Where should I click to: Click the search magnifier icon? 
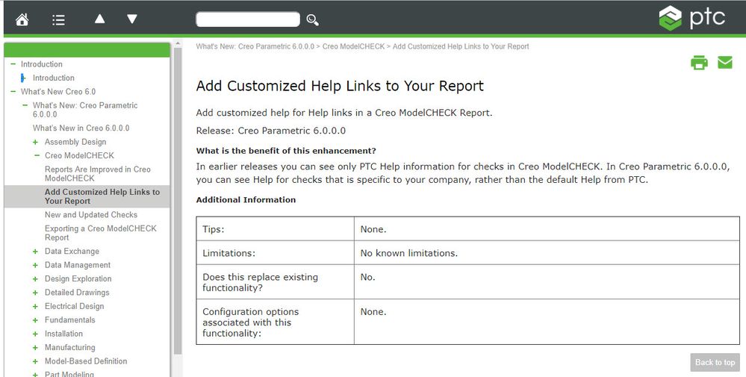click(313, 19)
